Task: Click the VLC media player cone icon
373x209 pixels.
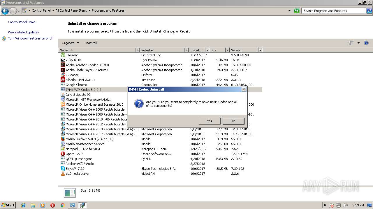Action: [63, 174]
